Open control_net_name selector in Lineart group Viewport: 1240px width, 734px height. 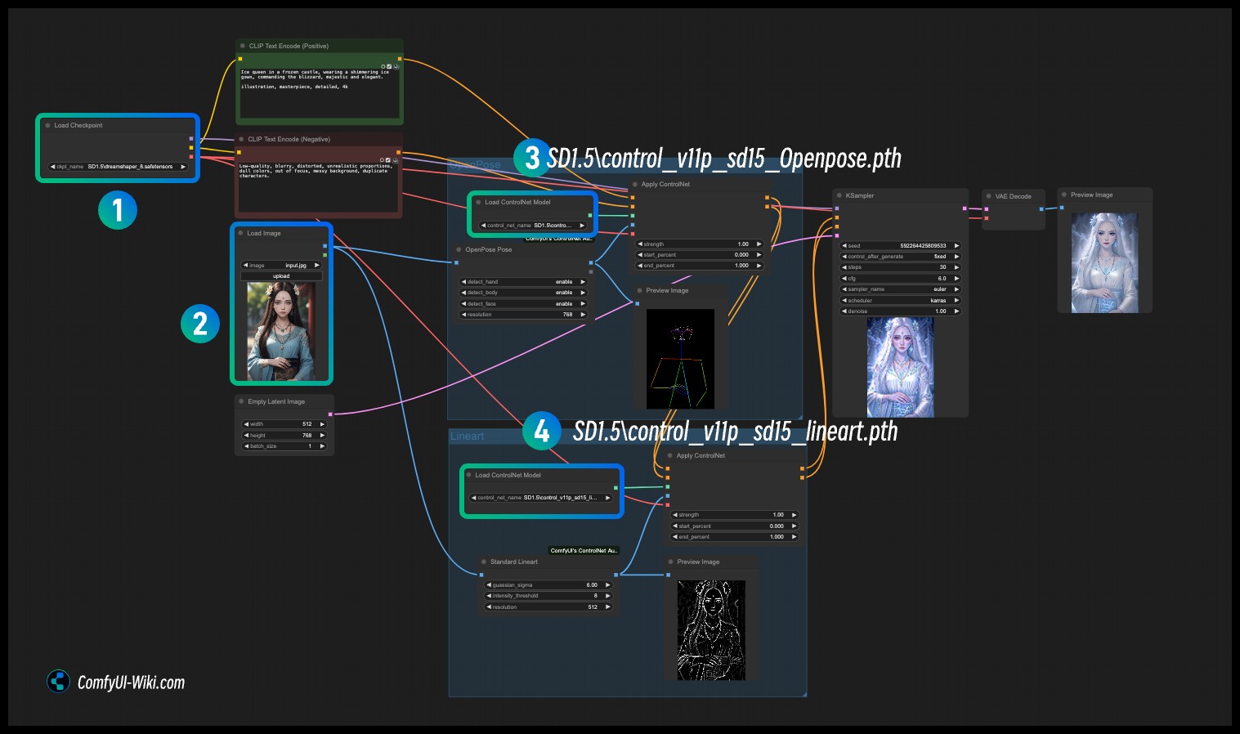541,498
